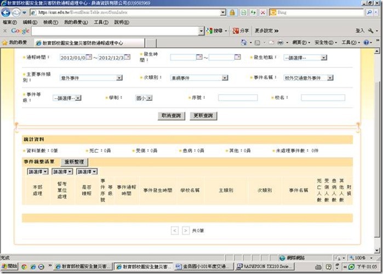Click the Favorites star icon
This screenshot has height=274, width=383.
tap(4, 43)
